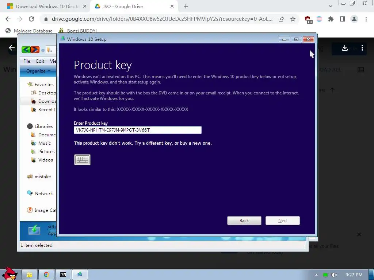The height and width of the screenshot is (280, 374).
Task: Open the tab search chevron
Action: (330, 7)
